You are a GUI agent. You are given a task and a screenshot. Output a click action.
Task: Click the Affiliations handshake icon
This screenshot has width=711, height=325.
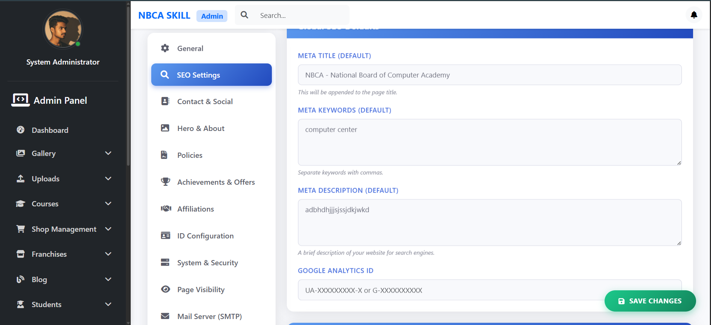point(165,209)
